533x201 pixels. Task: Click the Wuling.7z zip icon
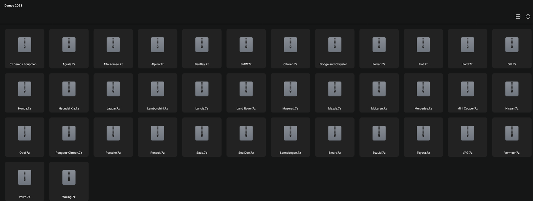[x=69, y=177]
